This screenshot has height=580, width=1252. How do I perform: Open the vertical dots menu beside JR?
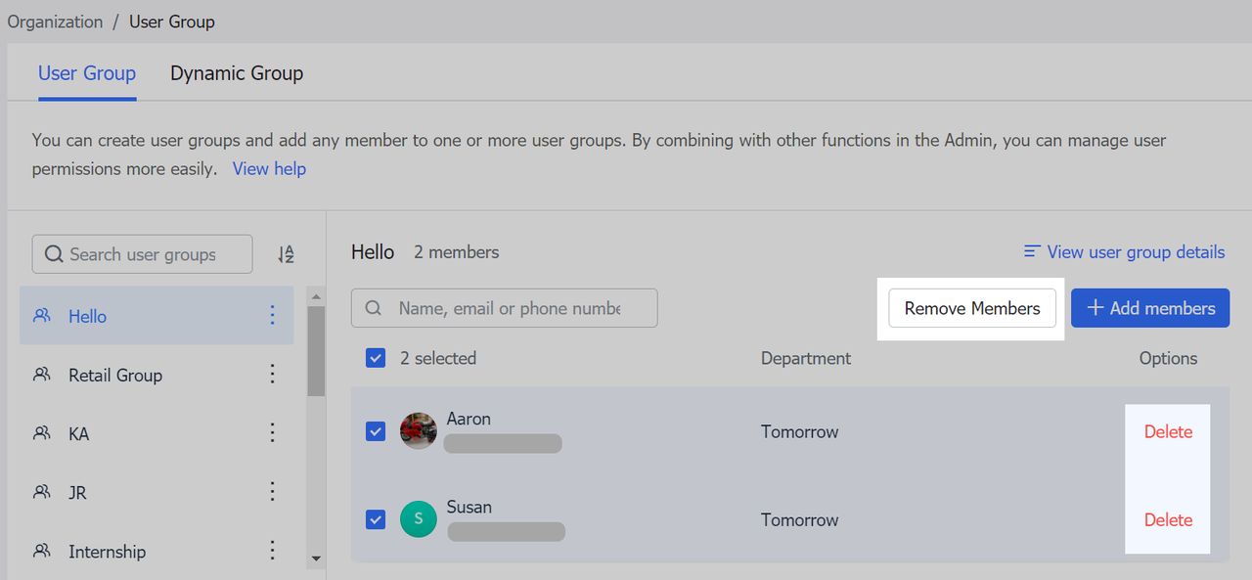(x=273, y=492)
